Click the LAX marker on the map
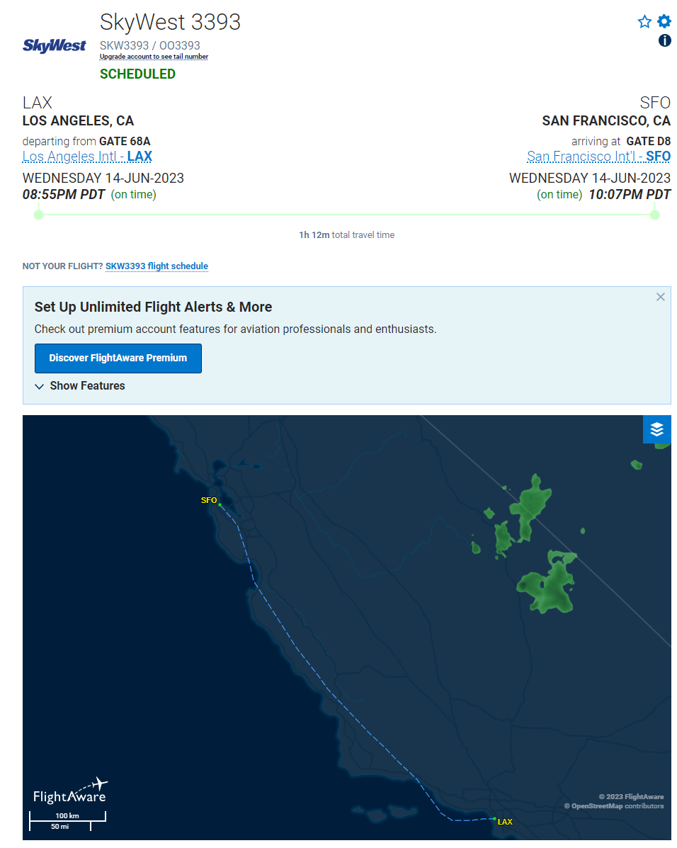This screenshot has width=677, height=848. click(494, 819)
